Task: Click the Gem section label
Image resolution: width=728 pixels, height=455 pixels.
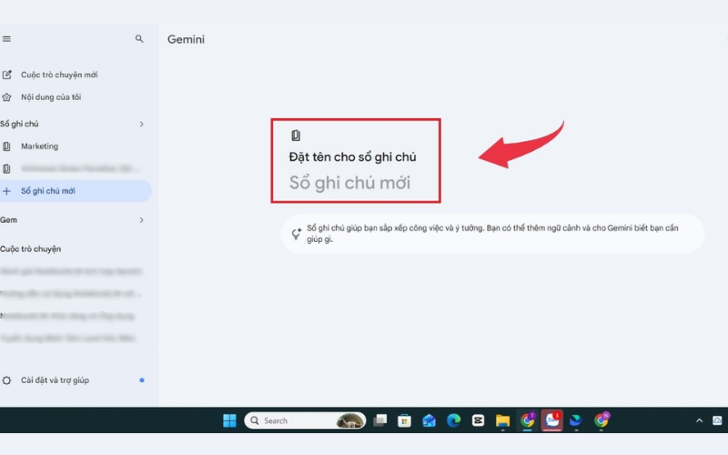Action: click(x=8, y=220)
